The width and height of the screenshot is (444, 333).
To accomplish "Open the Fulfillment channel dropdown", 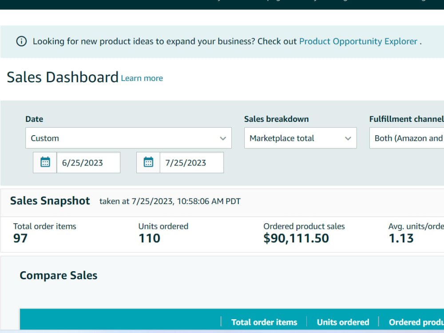I will point(407,138).
